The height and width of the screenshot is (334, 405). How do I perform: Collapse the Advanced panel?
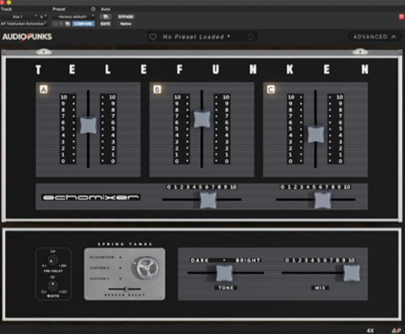click(x=375, y=37)
